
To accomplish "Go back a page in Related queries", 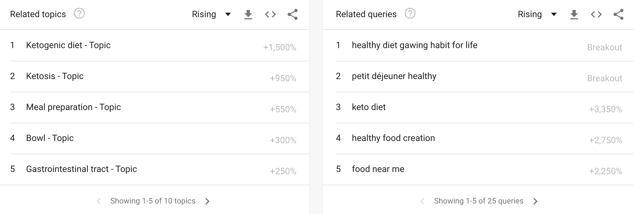I will click(422, 201).
